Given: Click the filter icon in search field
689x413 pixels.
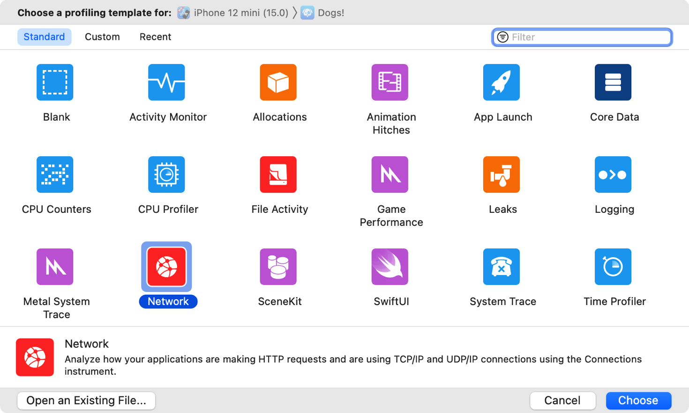Looking at the screenshot, I should click(502, 37).
